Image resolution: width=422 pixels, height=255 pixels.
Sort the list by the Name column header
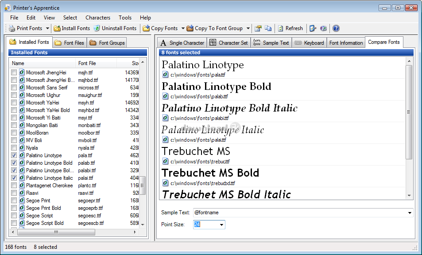[42, 63]
